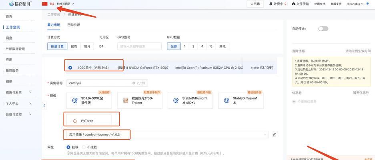
Task: Open 外部数据管理 in sidebar
Action: tap(15, 49)
